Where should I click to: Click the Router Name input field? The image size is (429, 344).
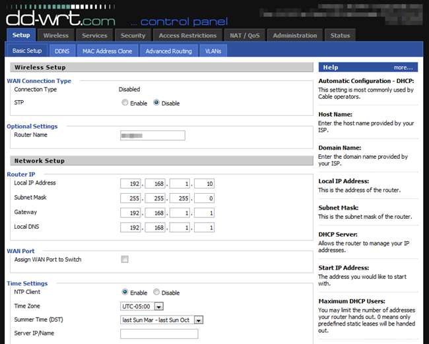click(152, 135)
